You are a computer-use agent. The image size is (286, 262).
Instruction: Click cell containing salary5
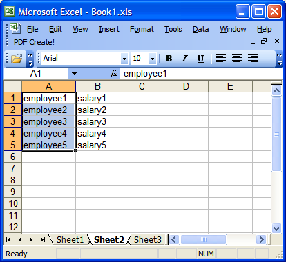[97, 145]
